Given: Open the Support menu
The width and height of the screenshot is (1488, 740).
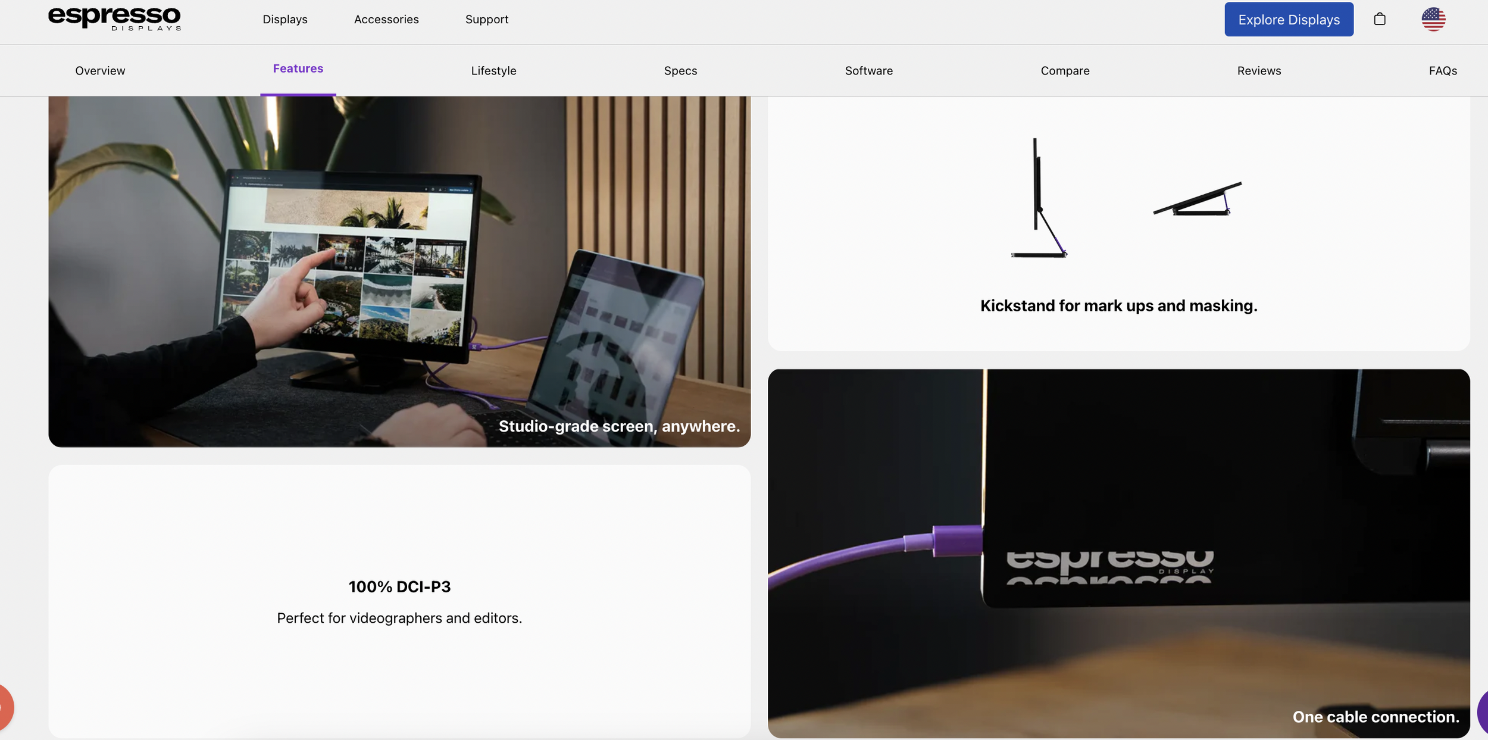Looking at the screenshot, I should tap(486, 19).
